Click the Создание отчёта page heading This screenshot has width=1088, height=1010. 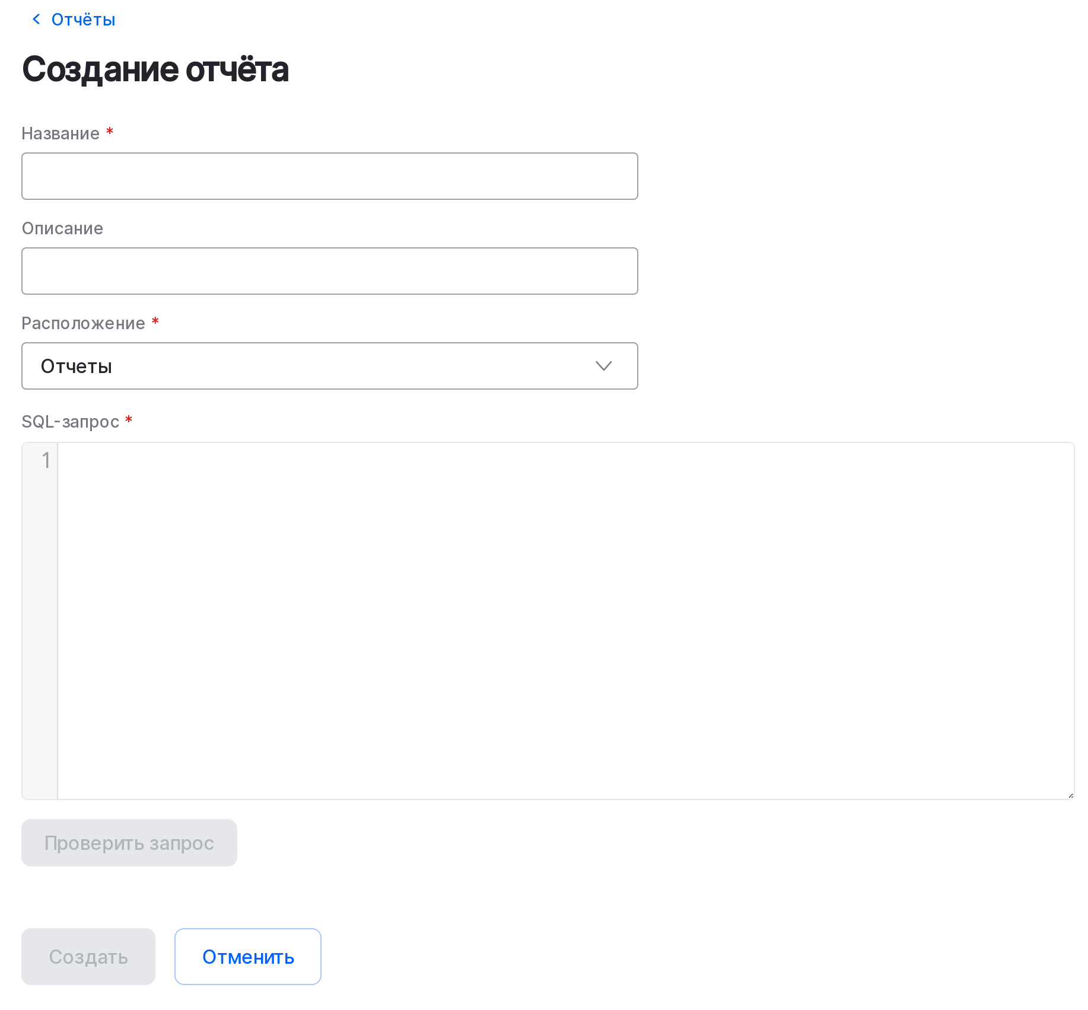click(155, 69)
